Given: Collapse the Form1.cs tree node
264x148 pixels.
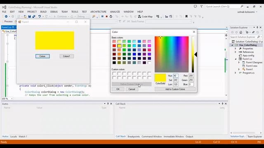Looking at the screenshot, I should [236, 59].
